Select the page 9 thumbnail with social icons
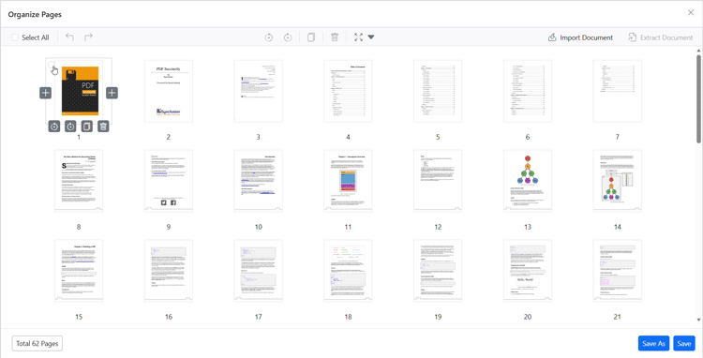 click(x=168, y=181)
